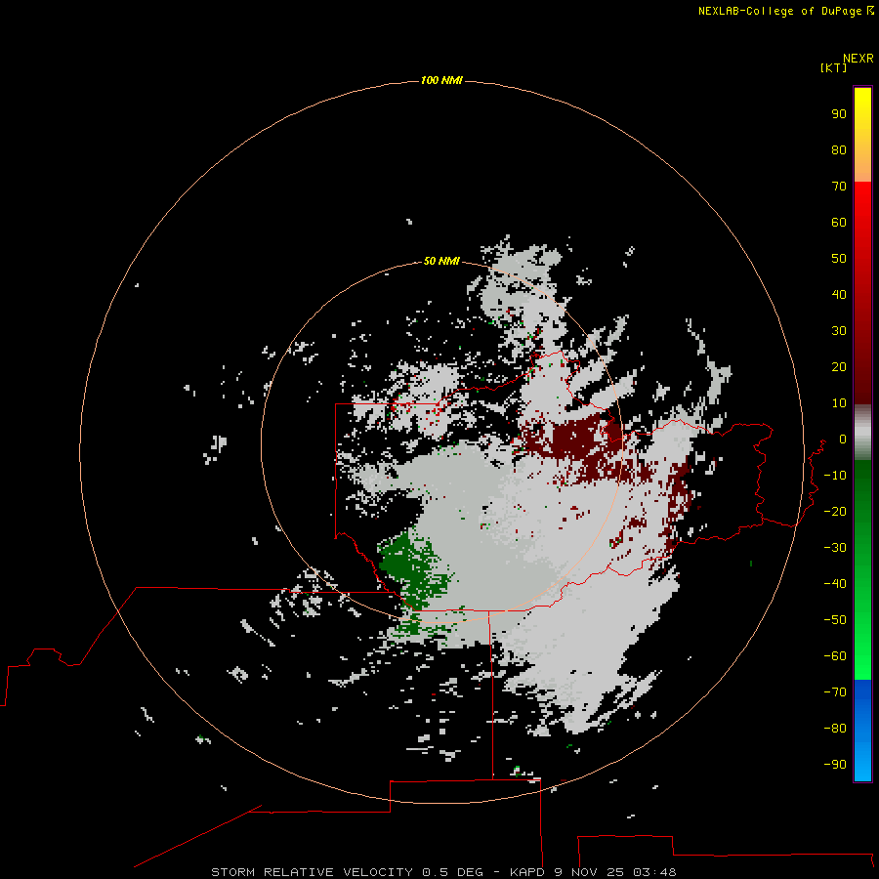Click the -30 value on the color scale
Viewport: 879px width, 879px height.
pos(835,548)
